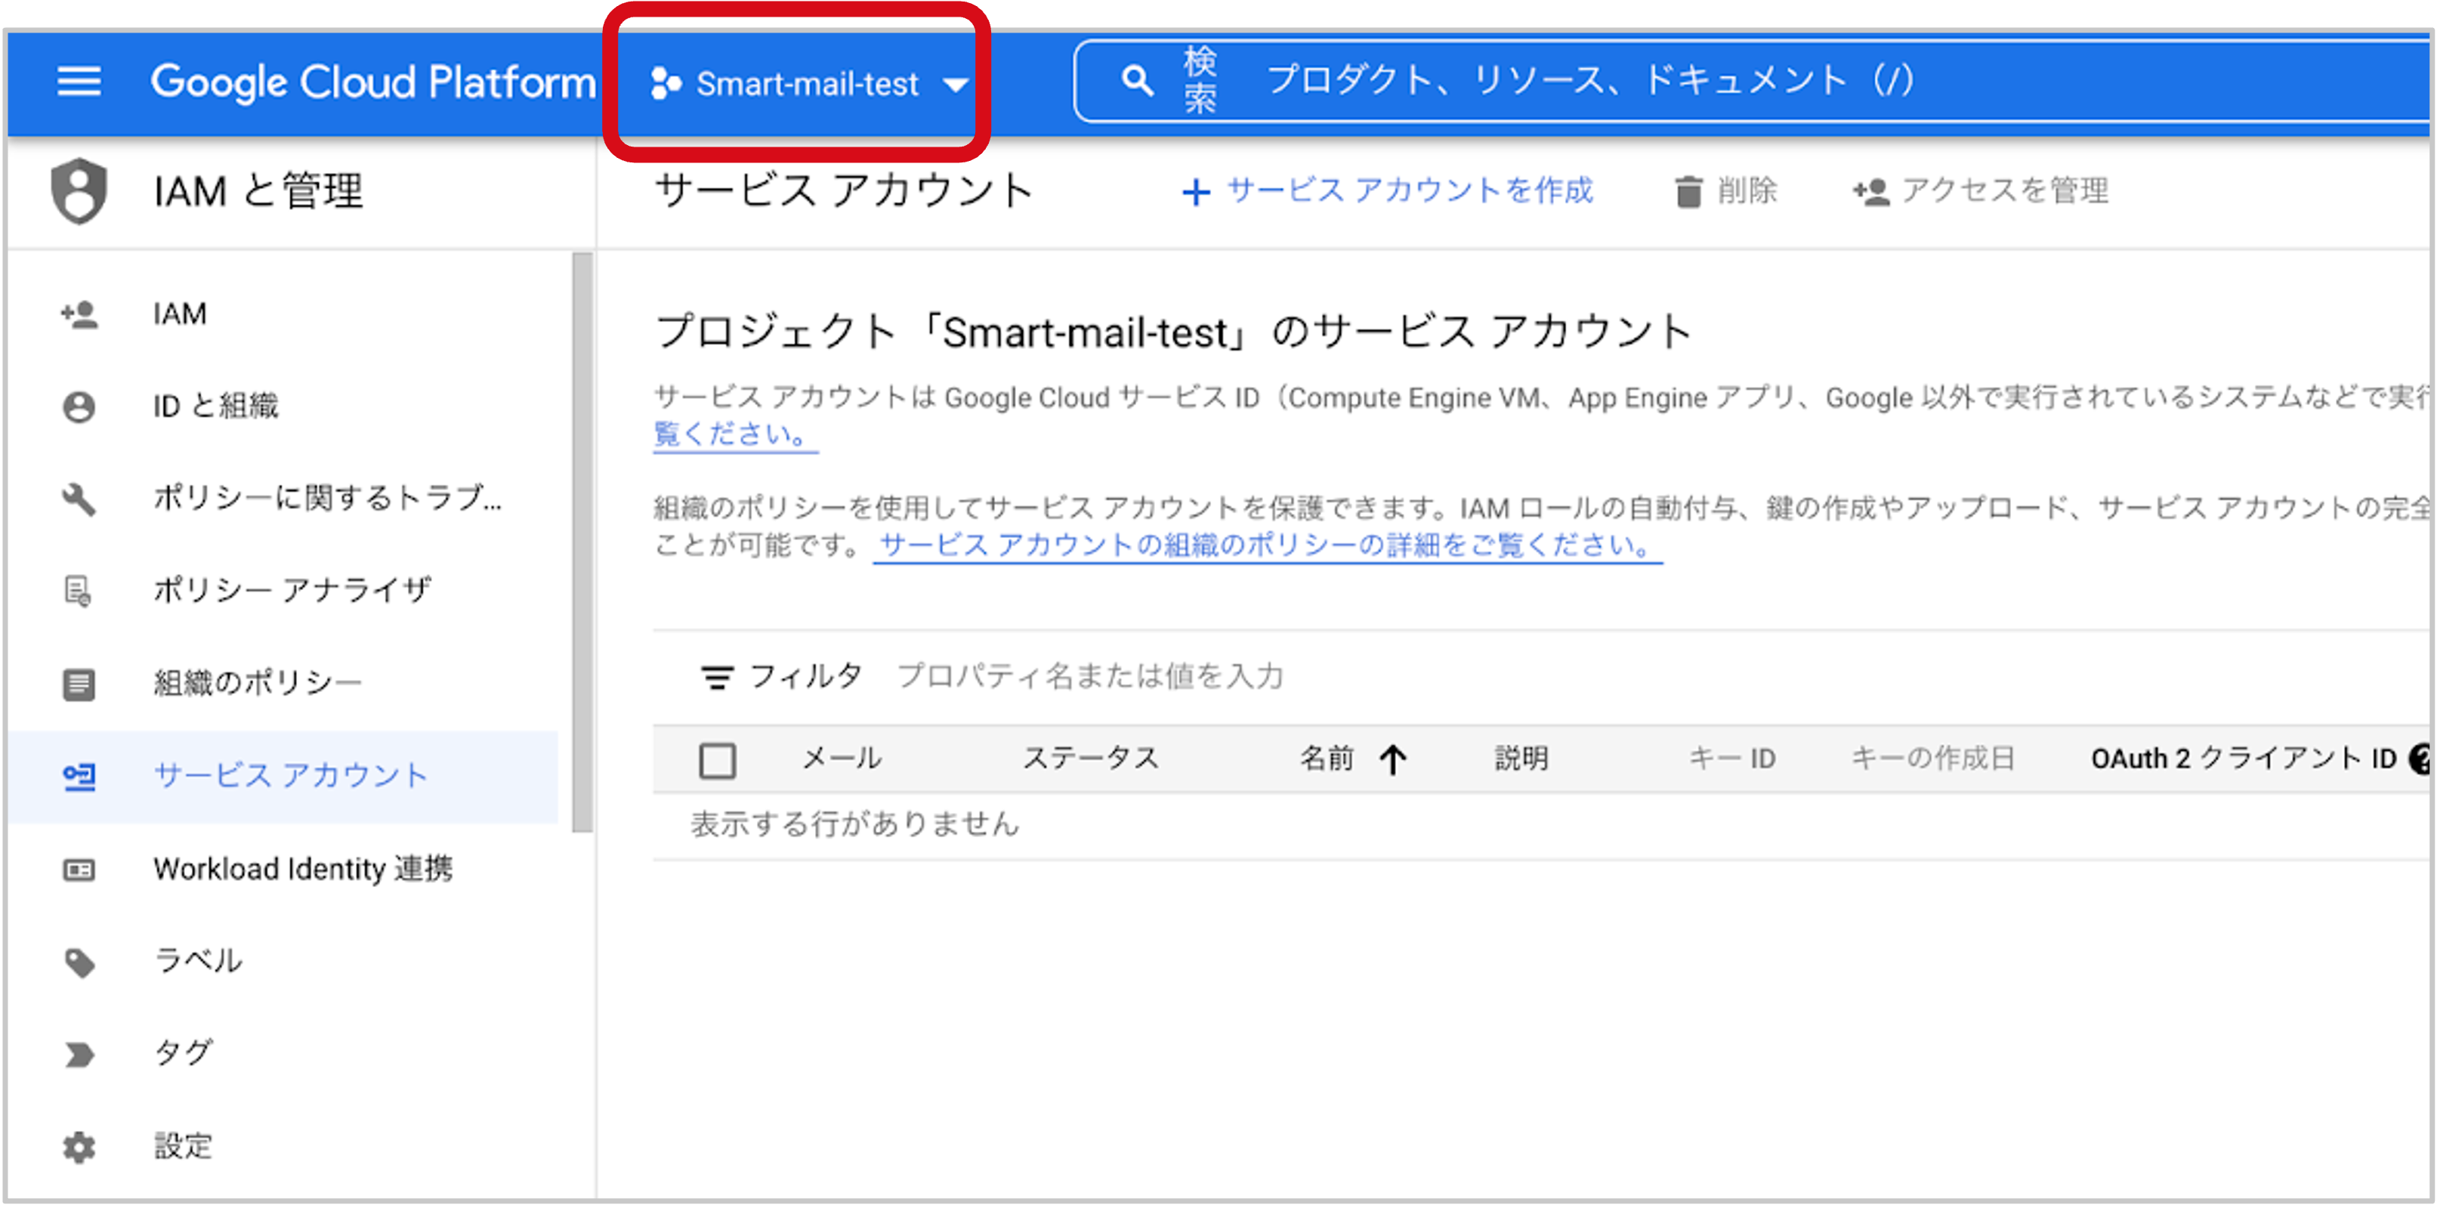The height and width of the screenshot is (1205, 2437).
Task: Click the 組織のポリシー list icon
Action: tap(79, 684)
